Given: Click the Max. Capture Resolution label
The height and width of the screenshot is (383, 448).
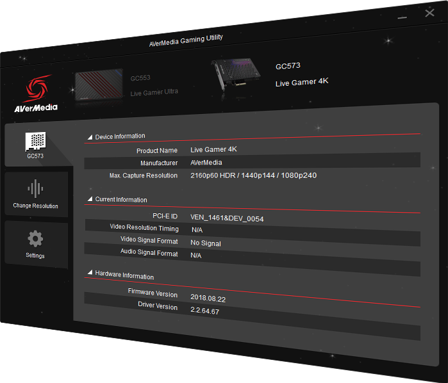Looking at the screenshot, I should coord(144,175).
